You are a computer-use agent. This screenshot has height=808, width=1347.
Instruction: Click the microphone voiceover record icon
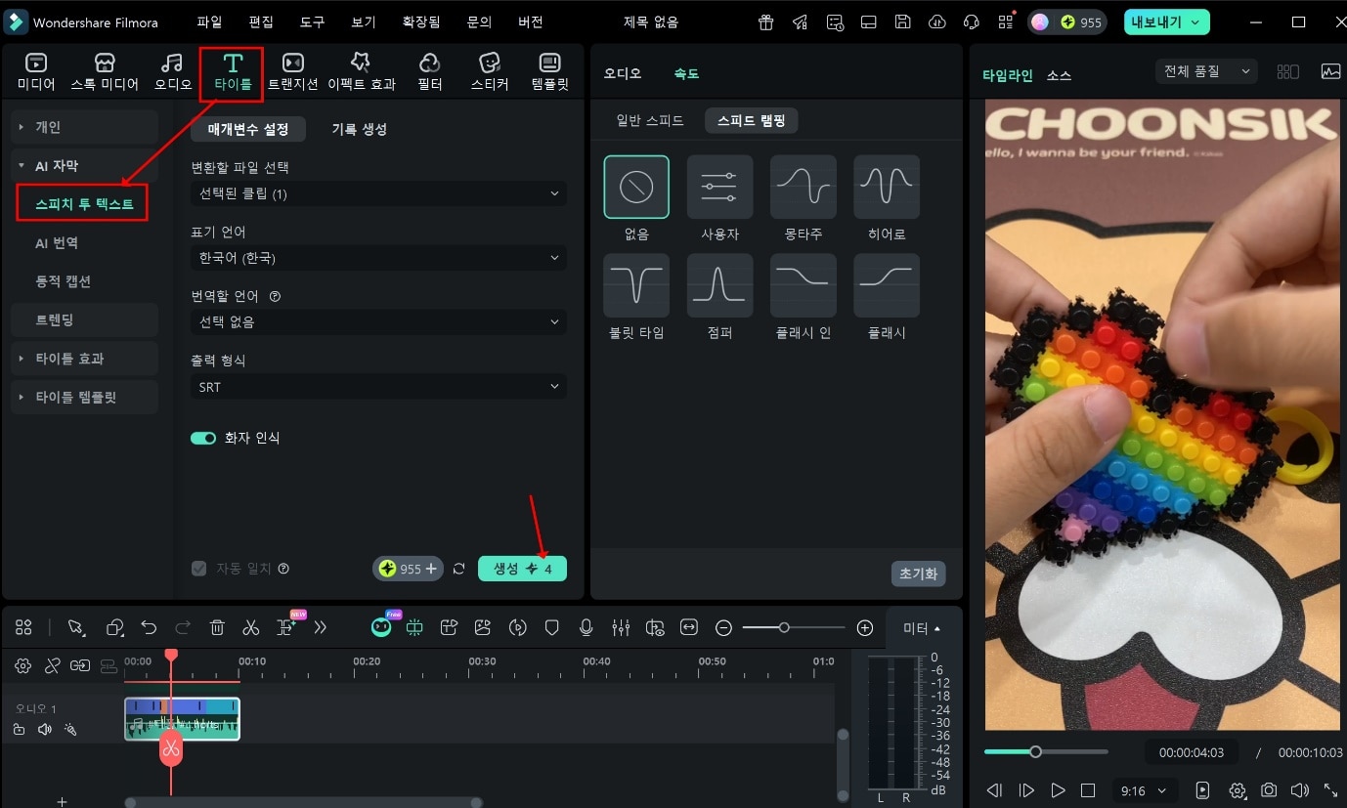point(586,628)
